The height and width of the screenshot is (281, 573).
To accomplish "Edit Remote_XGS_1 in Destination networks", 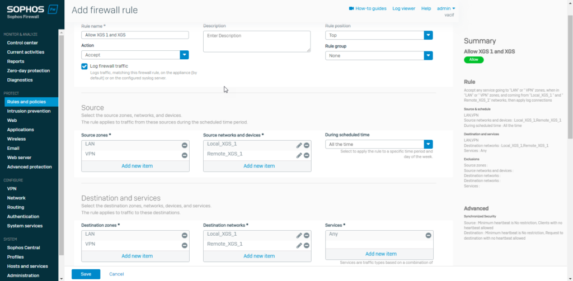I will click(299, 245).
